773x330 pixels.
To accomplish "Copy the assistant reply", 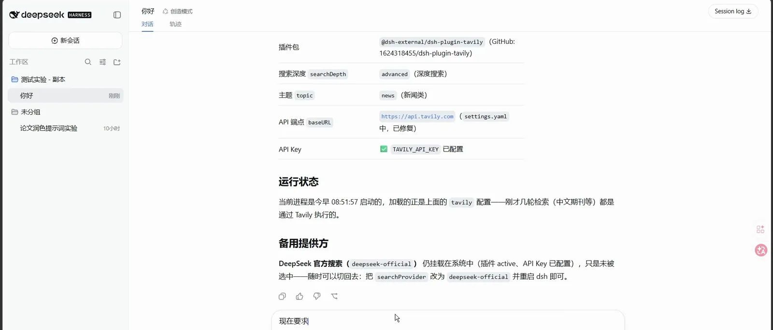I will click(282, 296).
